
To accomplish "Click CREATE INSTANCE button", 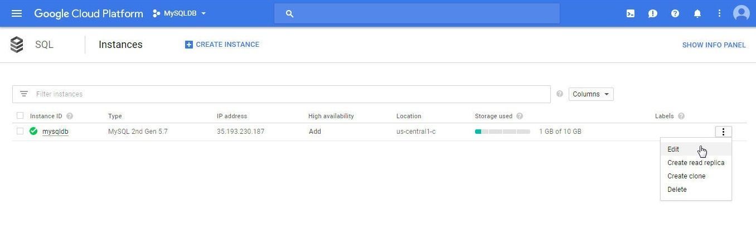I will point(222,45).
